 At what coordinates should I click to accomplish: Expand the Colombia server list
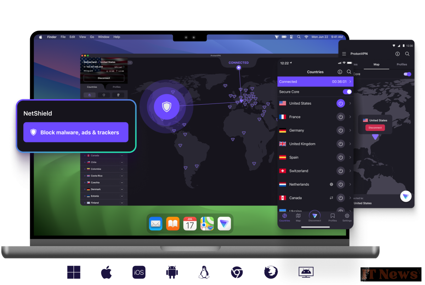pos(122,169)
